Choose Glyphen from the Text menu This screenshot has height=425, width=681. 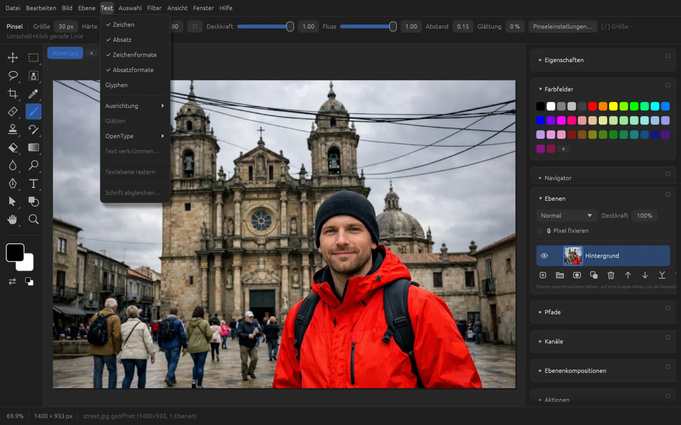coord(135,85)
